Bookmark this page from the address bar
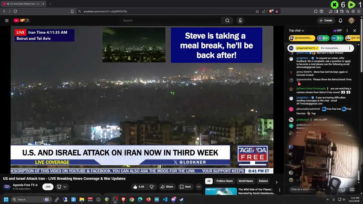Viewport: 363px width, 204px height. 72,11
